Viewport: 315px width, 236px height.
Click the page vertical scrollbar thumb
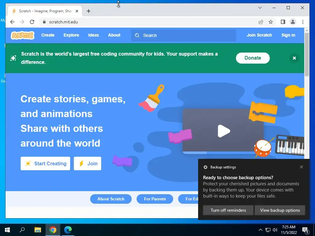pyautogui.click(x=307, y=54)
